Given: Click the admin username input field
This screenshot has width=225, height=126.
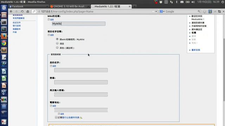Looking at the screenshot, I should (x=81, y=70).
